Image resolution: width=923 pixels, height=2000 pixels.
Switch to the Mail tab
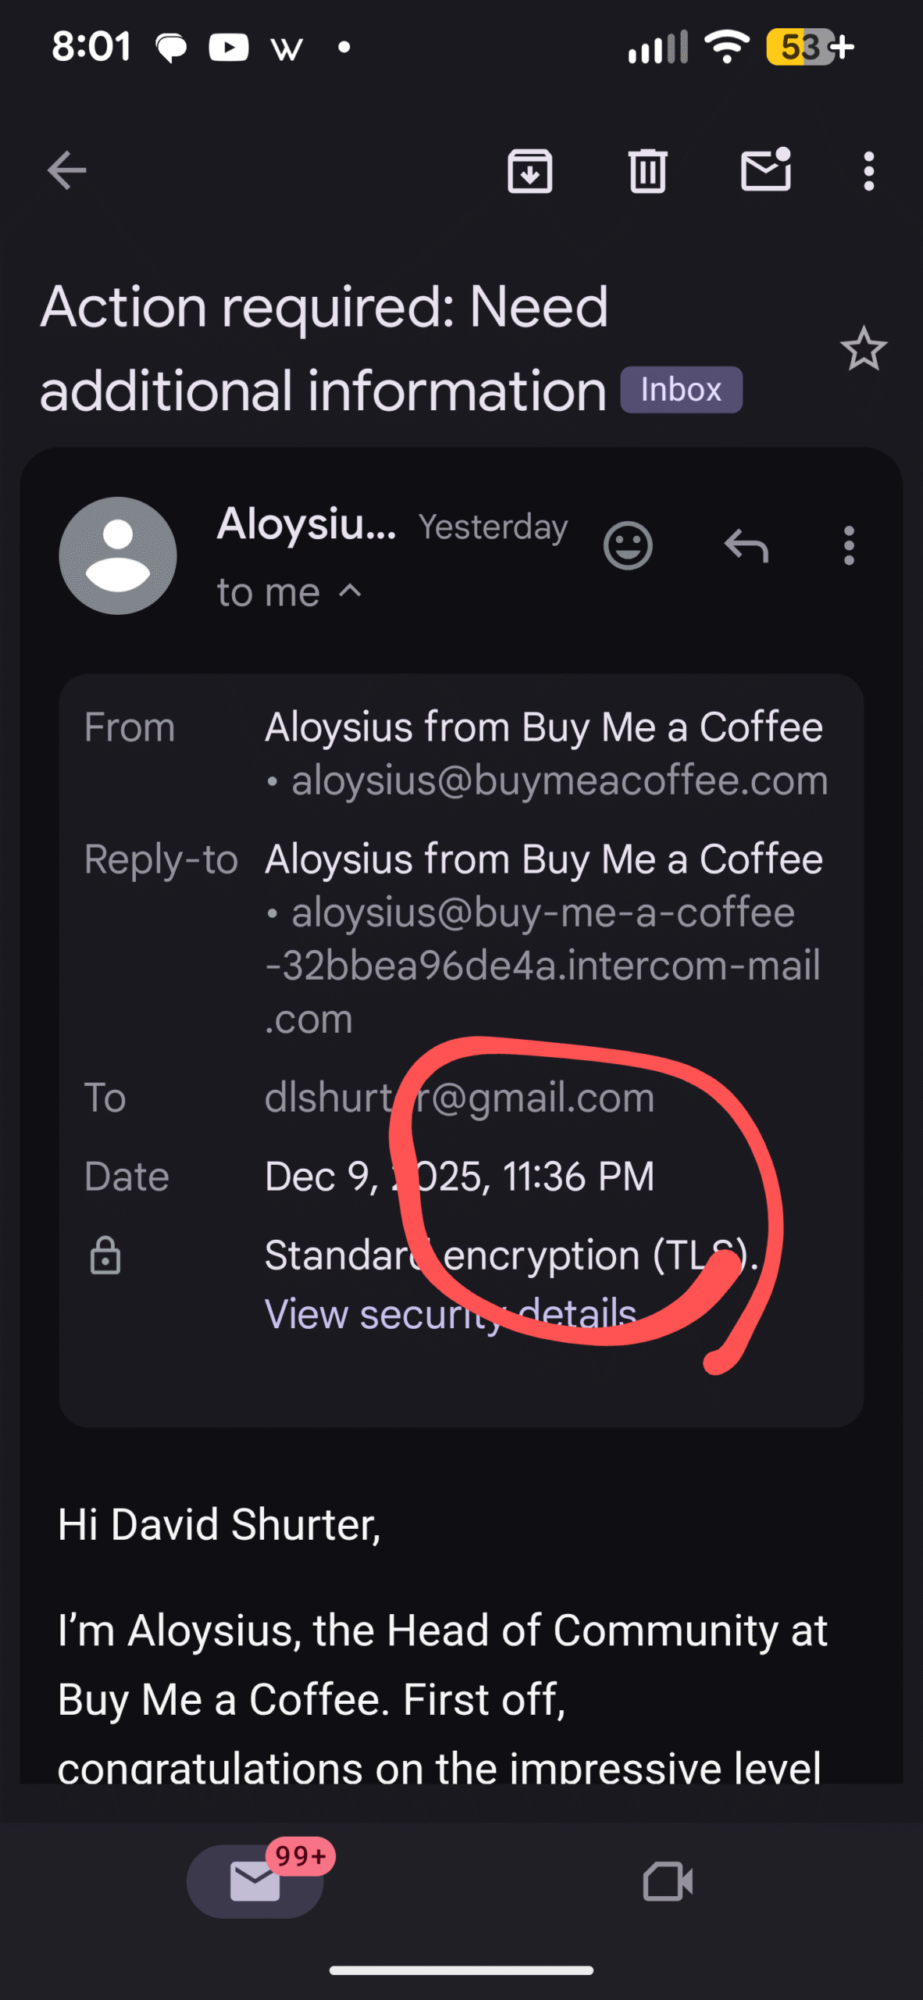click(x=255, y=1881)
